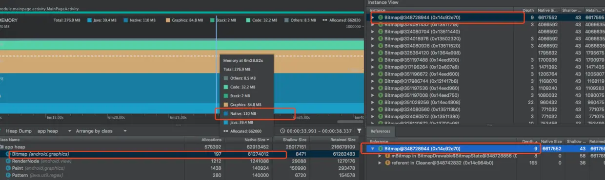Click the green instance icon of Bitmap@351029256
Screen dimensions: 605x180
tap(380, 103)
